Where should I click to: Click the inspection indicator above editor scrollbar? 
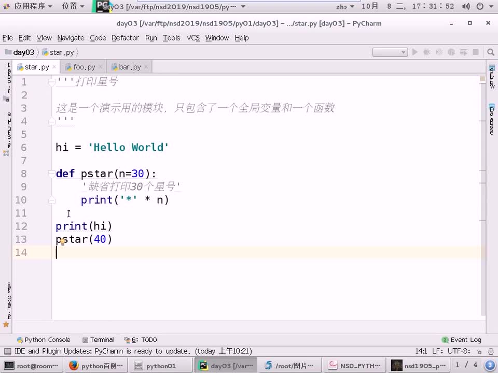coord(482,78)
